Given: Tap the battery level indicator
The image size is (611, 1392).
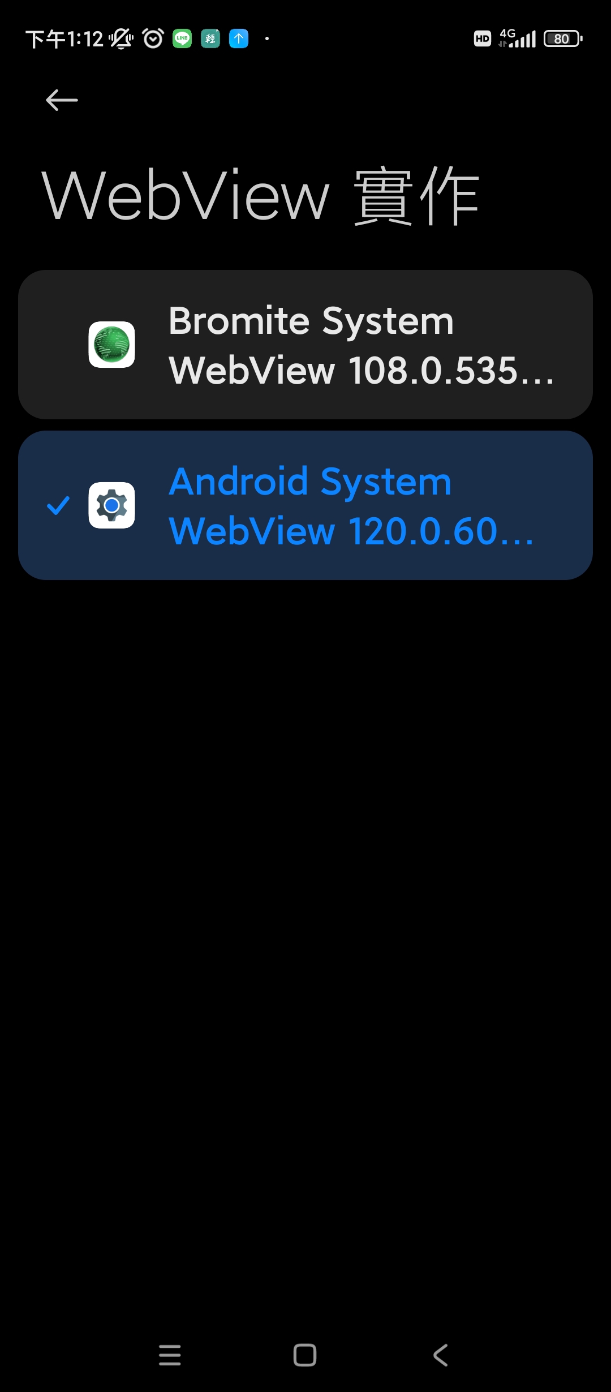Looking at the screenshot, I should click(x=563, y=38).
